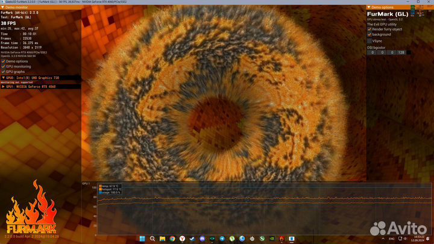The height and width of the screenshot is (244, 434).
Task: Click the third OSI bgcolor value field
Action: point(392,52)
